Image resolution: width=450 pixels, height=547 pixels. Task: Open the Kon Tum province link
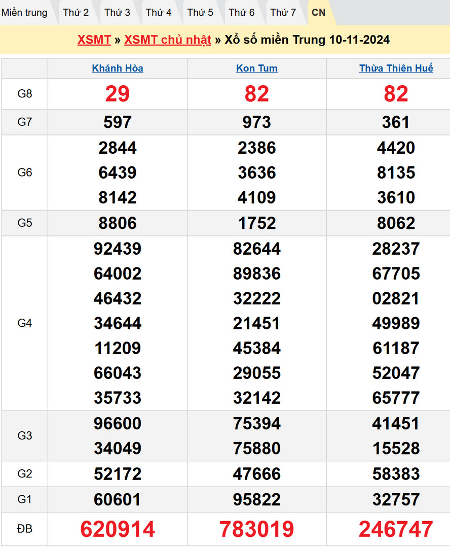257,69
